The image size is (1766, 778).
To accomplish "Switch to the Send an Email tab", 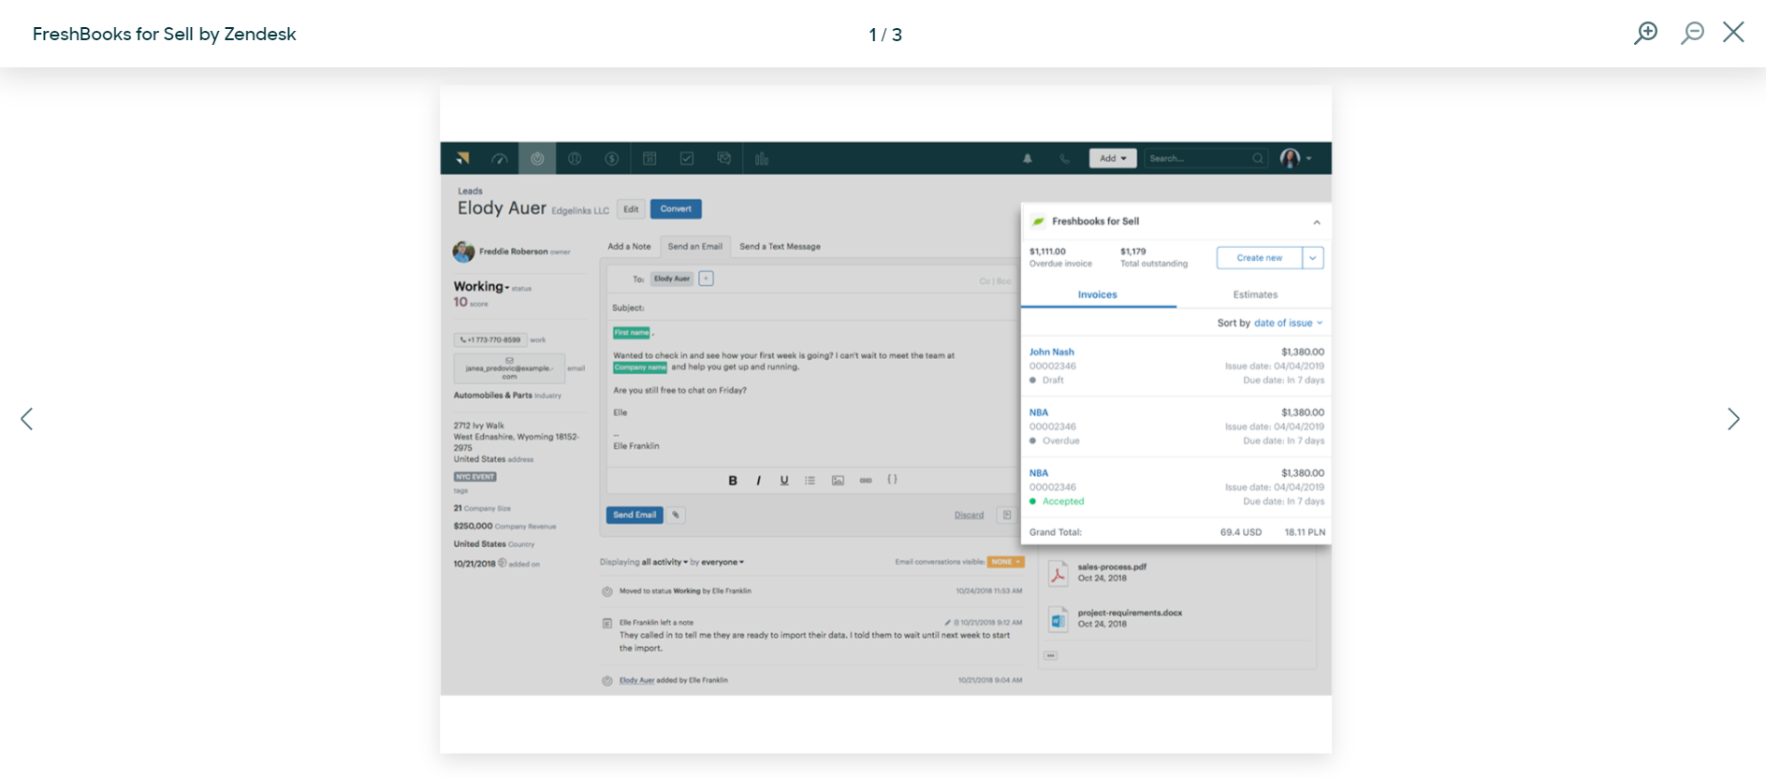I will 695,247.
